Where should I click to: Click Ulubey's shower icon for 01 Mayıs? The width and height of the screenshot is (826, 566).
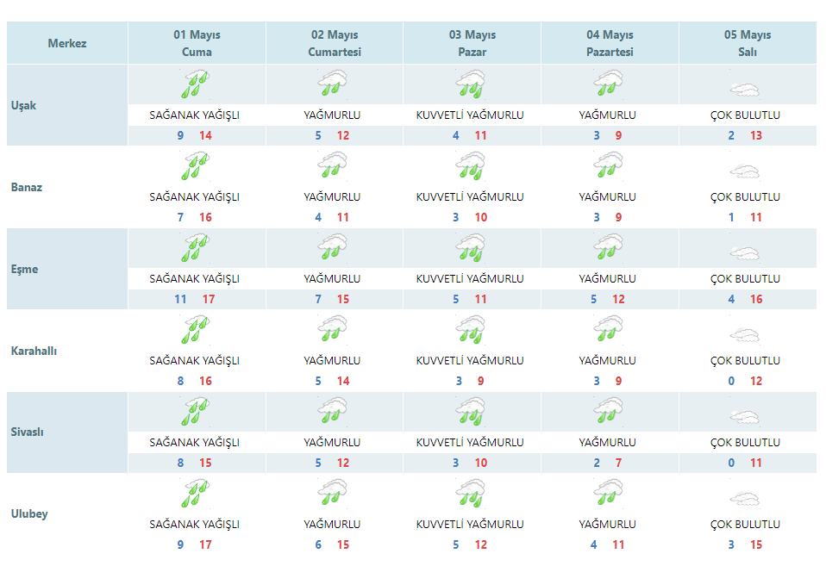pos(195,494)
